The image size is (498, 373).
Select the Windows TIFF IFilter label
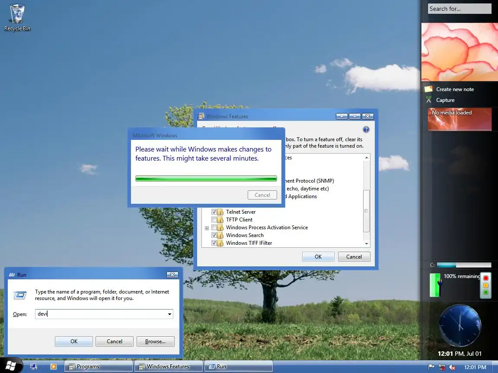coord(249,243)
